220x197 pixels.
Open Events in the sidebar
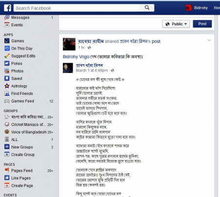(x=17, y=25)
